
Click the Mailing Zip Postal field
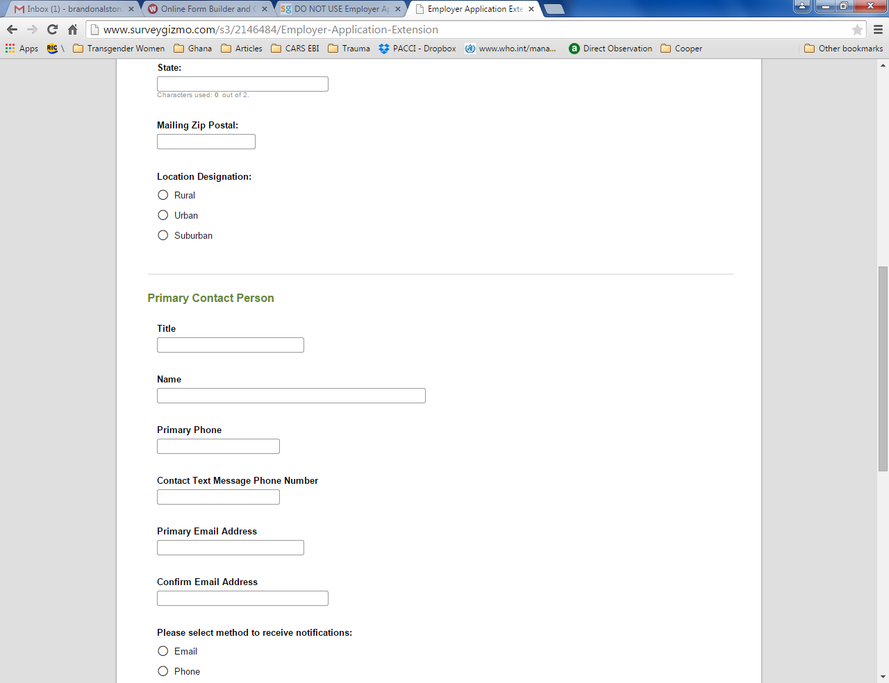[206, 142]
